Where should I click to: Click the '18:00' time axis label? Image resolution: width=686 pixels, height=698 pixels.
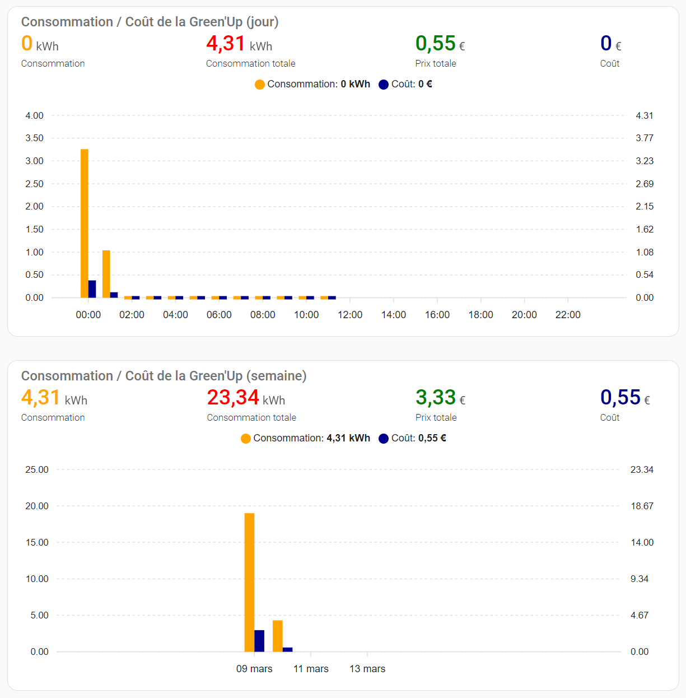tap(481, 315)
